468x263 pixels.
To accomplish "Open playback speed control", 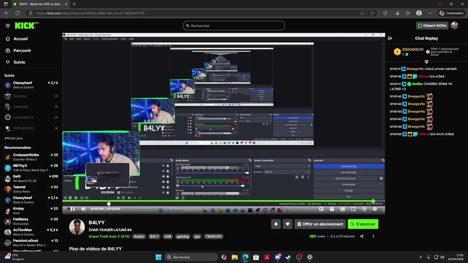I will tap(364, 209).
